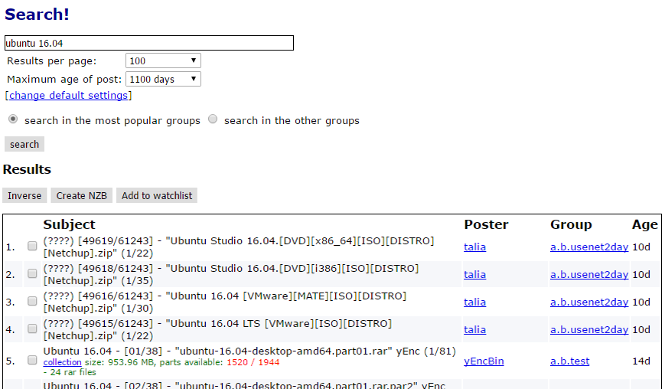Click the 24 rar files text
The image size is (665, 389).
coord(70,372)
